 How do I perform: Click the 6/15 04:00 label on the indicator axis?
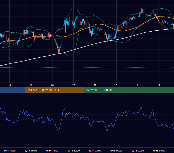159,150
